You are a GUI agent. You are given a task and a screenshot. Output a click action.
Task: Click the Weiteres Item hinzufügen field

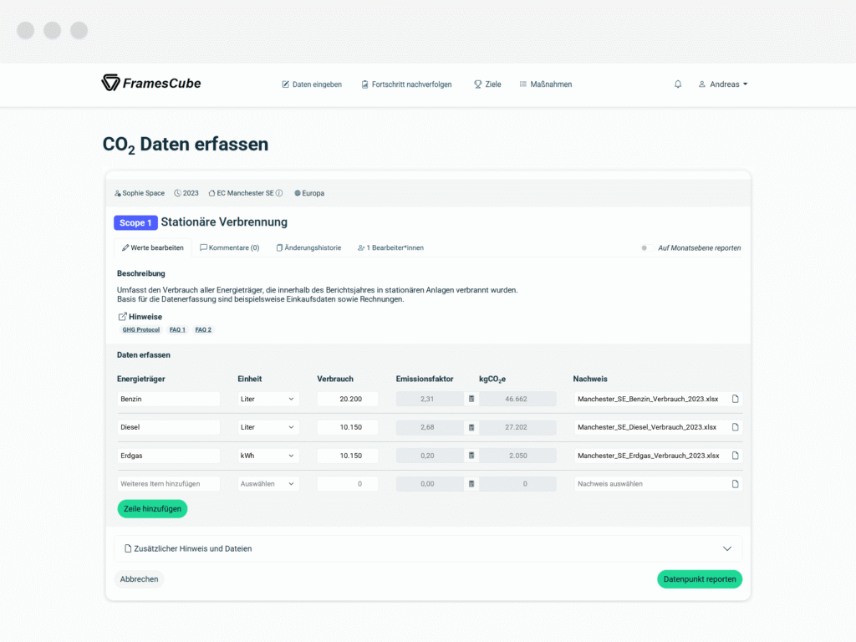click(169, 484)
